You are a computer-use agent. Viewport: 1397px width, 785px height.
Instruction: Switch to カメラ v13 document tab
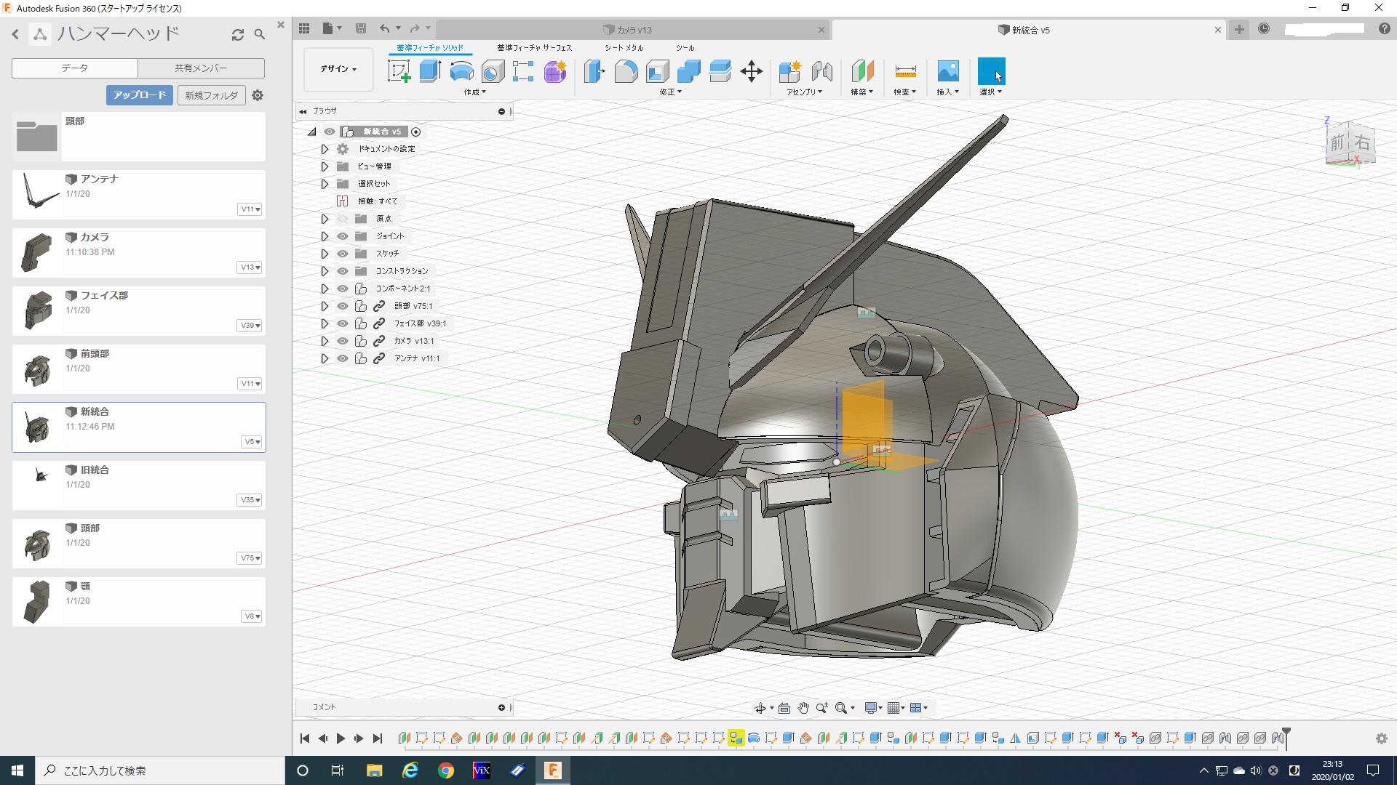pyautogui.click(x=633, y=30)
